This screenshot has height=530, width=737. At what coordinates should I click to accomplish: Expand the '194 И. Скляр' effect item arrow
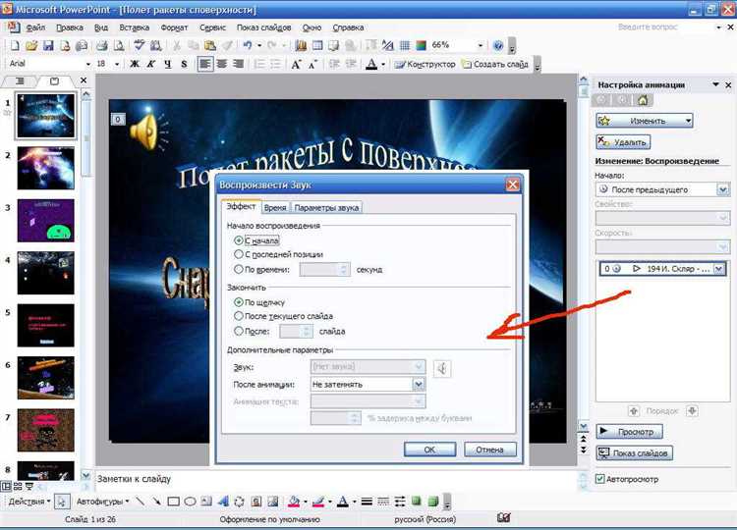718,269
